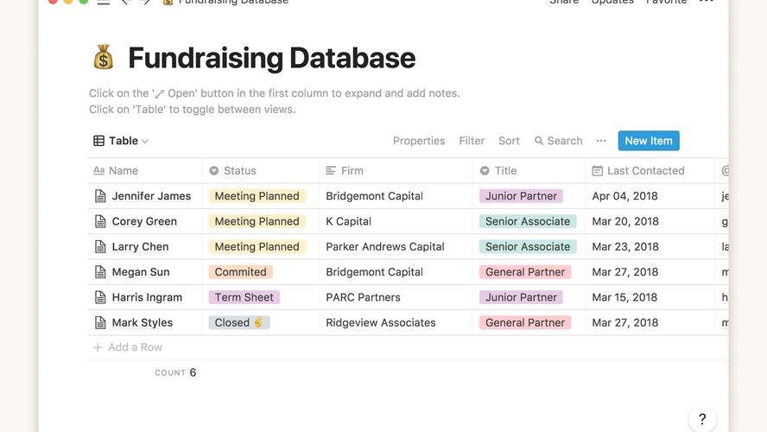Screen dimensions: 767x432
Task: Select Corey Green's Senior Associate tag
Action: coord(527,221)
